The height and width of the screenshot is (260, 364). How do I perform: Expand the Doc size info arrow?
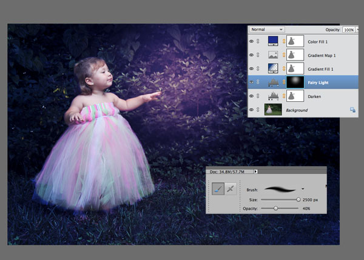pos(255,172)
